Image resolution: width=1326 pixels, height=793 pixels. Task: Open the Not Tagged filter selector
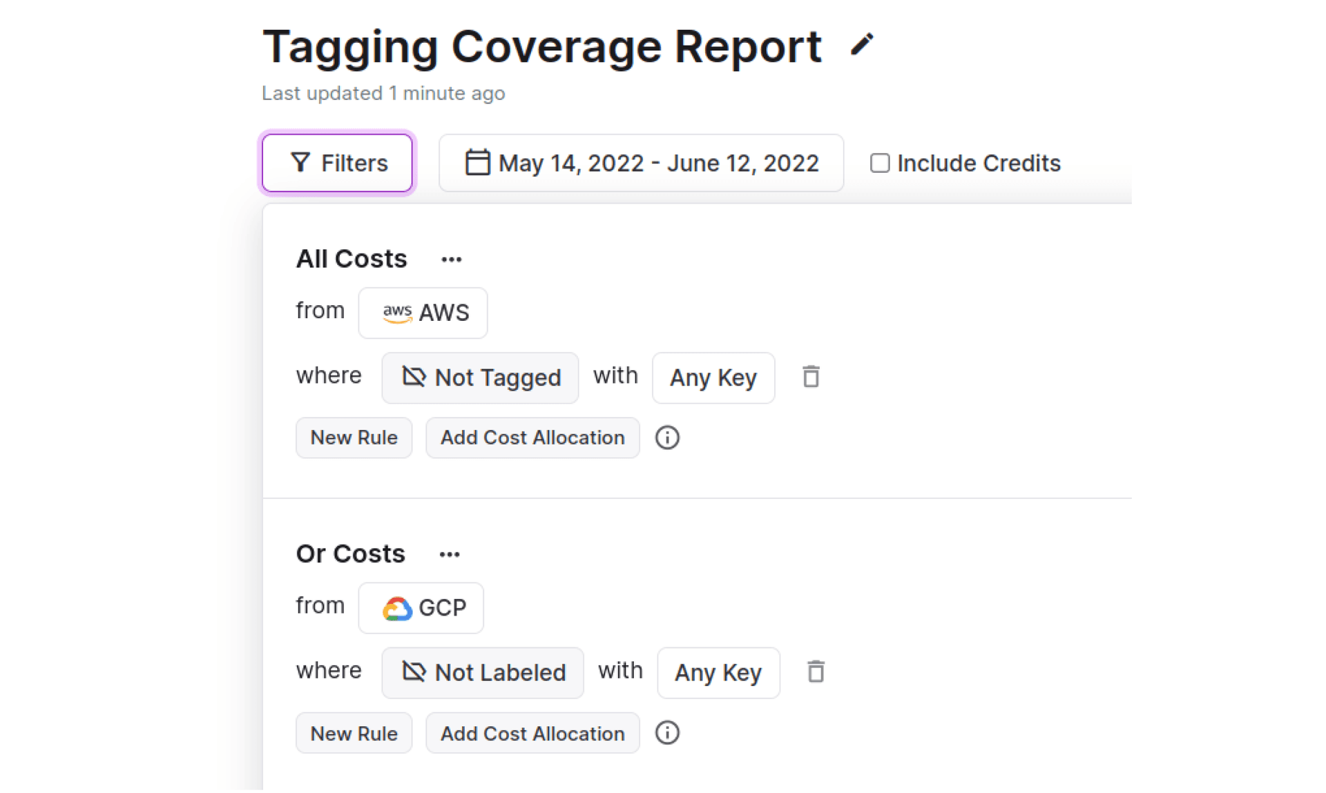(x=480, y=378)
